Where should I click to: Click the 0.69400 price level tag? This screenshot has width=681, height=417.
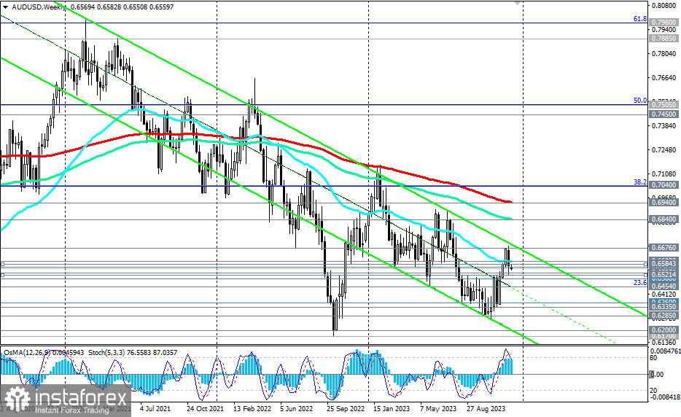(664, 203)
